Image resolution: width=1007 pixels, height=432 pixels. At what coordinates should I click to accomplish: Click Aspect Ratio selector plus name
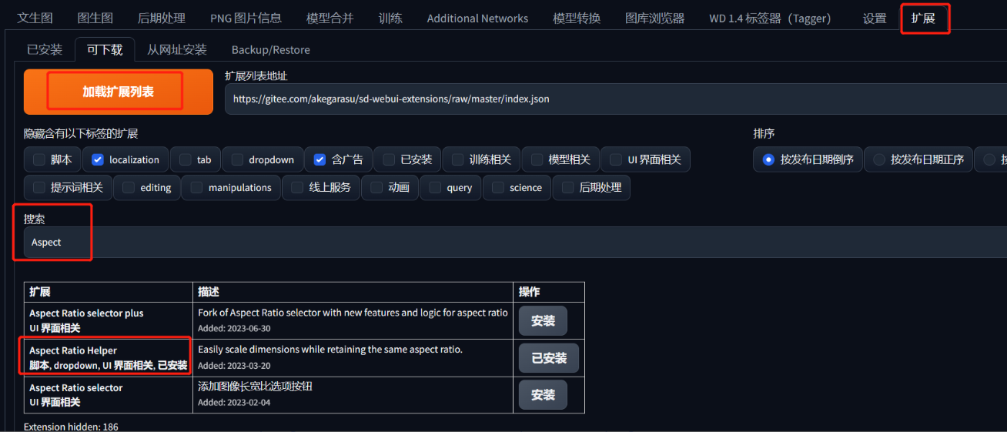coord(86,313)
